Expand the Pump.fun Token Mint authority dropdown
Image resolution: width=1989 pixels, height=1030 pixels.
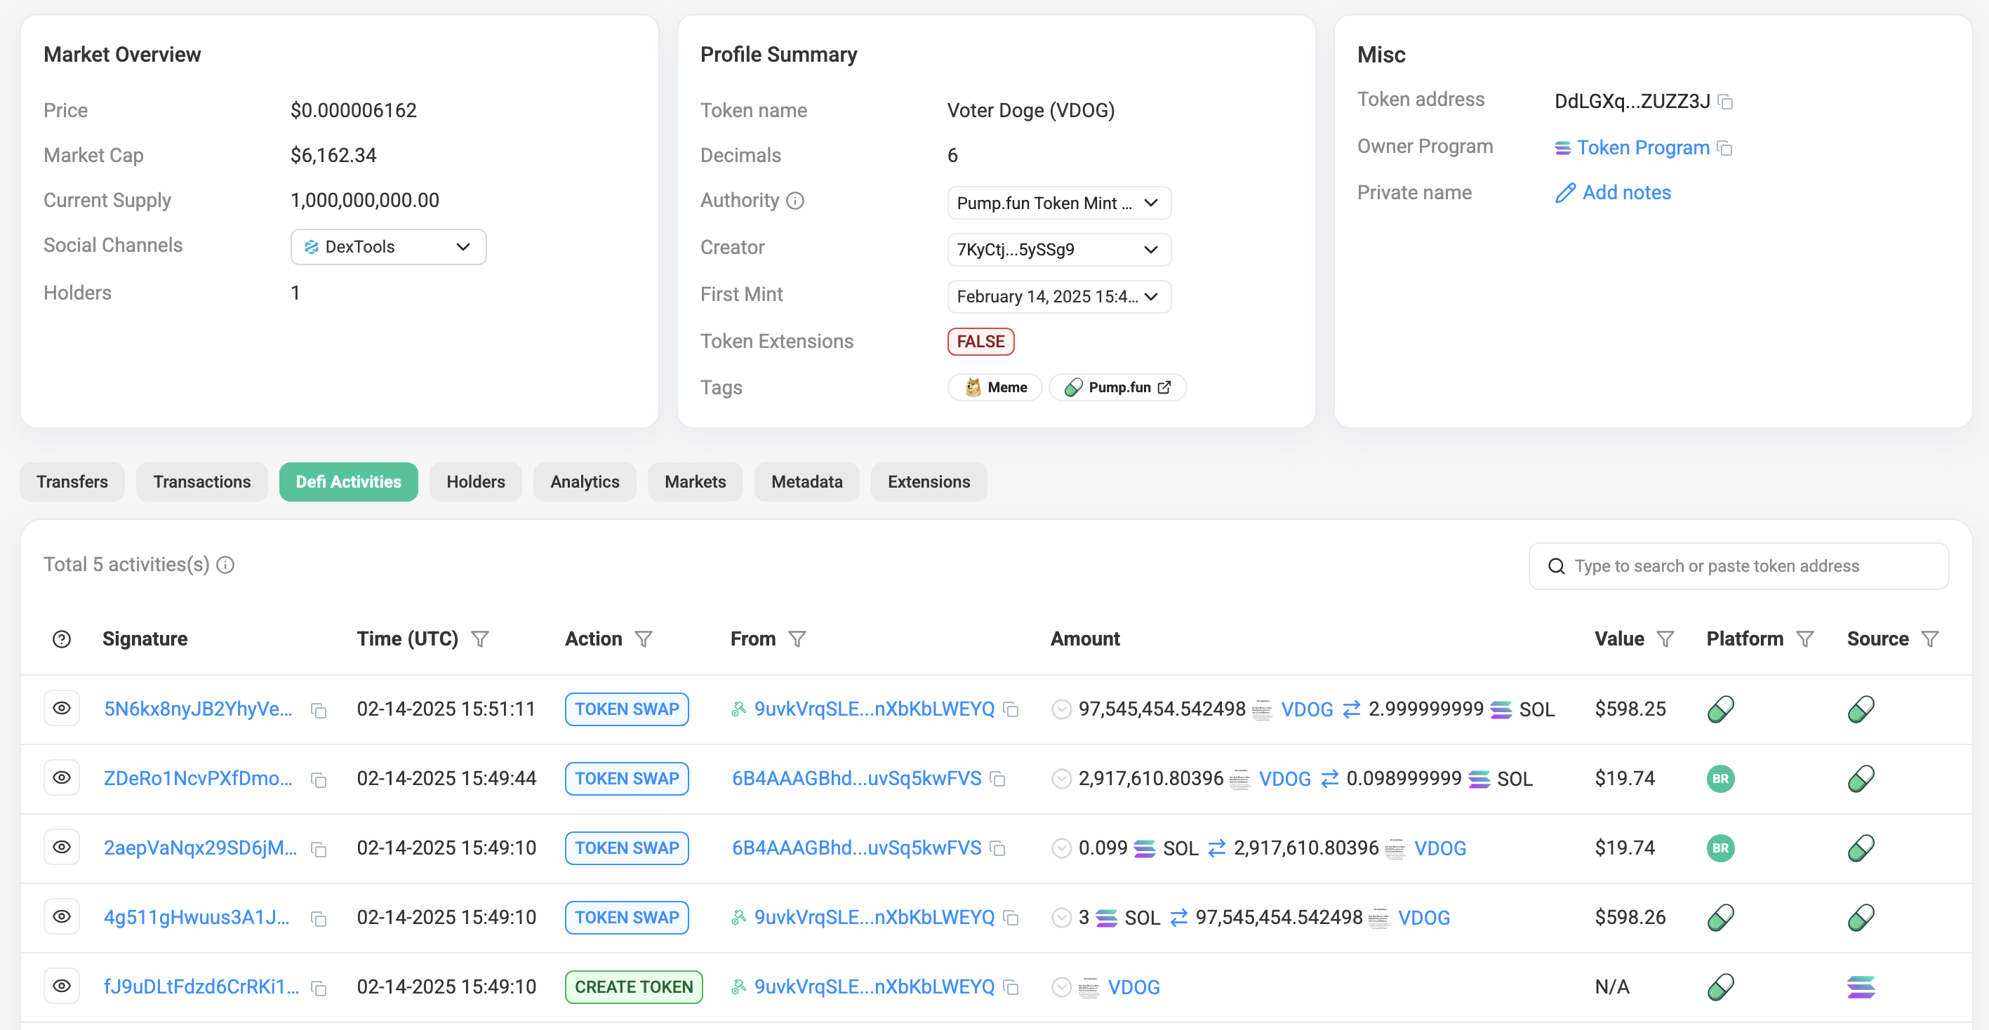(1058, 203)
